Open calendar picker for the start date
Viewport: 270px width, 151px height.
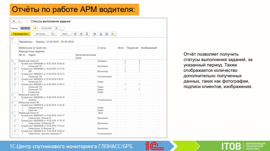(x=35, y=28)
